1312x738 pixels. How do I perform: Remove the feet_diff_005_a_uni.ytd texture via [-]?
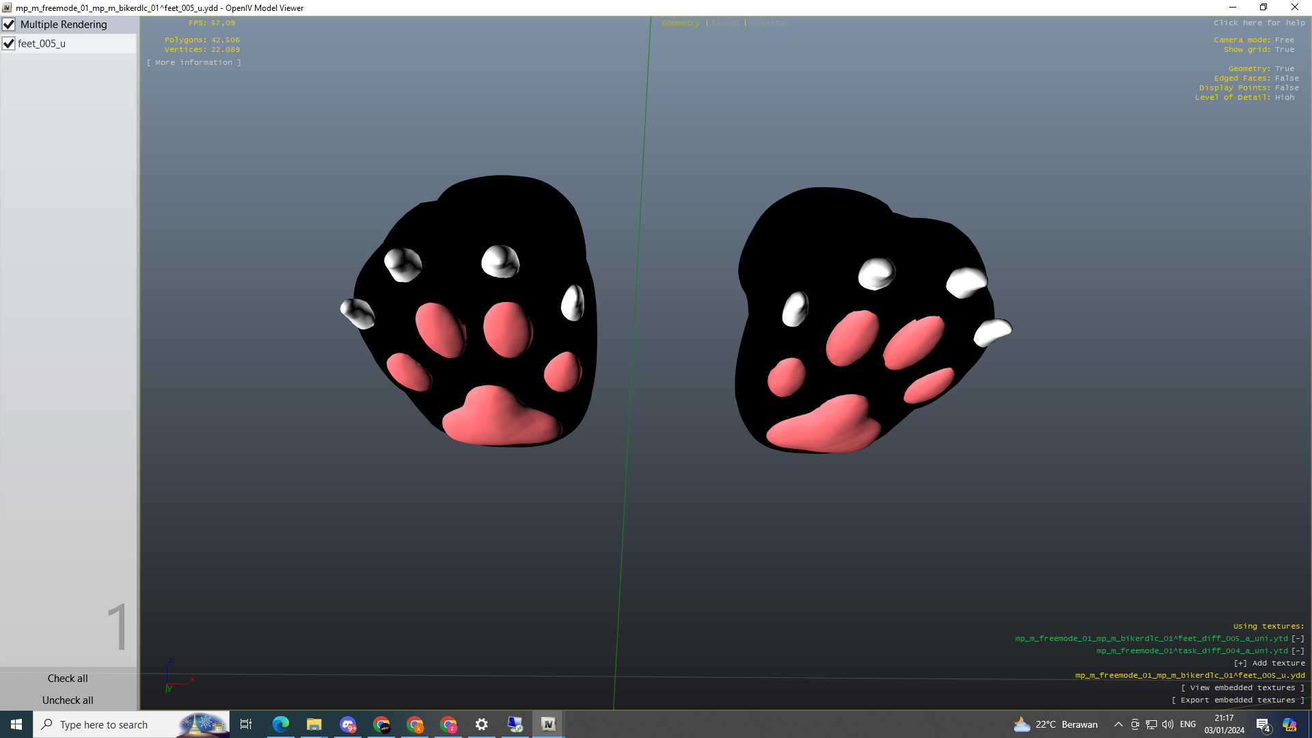tap(1298, 639)
